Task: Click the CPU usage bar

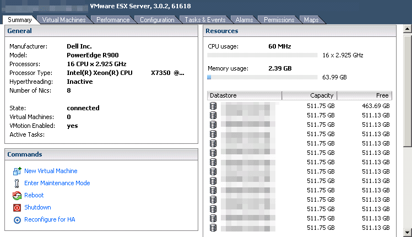Action: (x=262, y=55)
